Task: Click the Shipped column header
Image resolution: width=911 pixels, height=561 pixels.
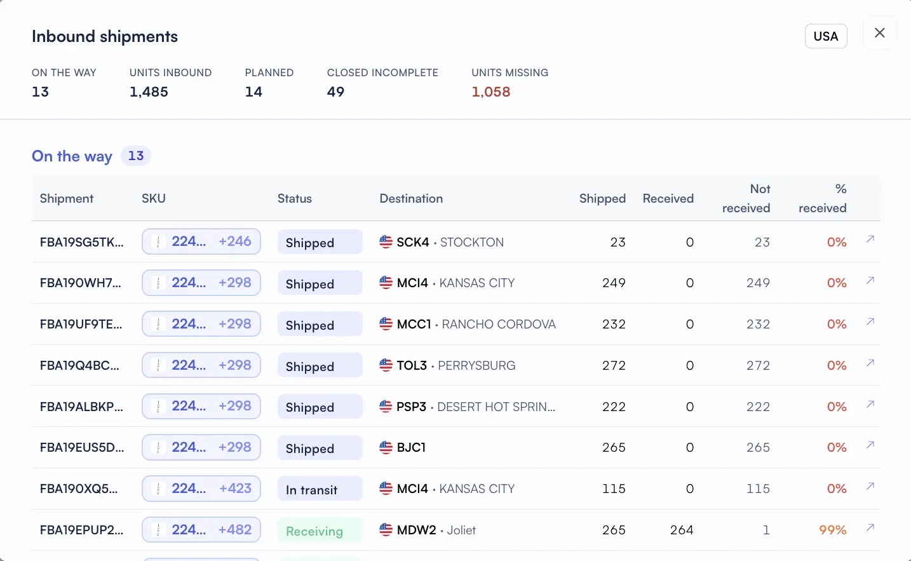Action: pyautogui.click(x=602, y=198)
